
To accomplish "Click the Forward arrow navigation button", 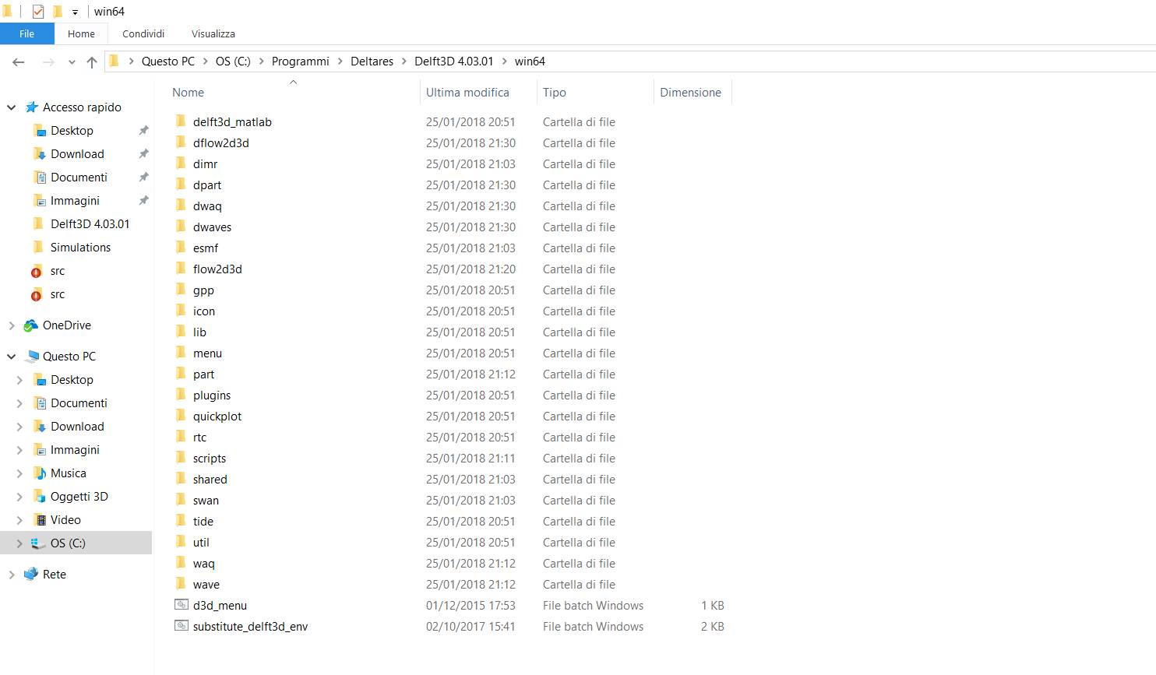I will coord(48,62).
